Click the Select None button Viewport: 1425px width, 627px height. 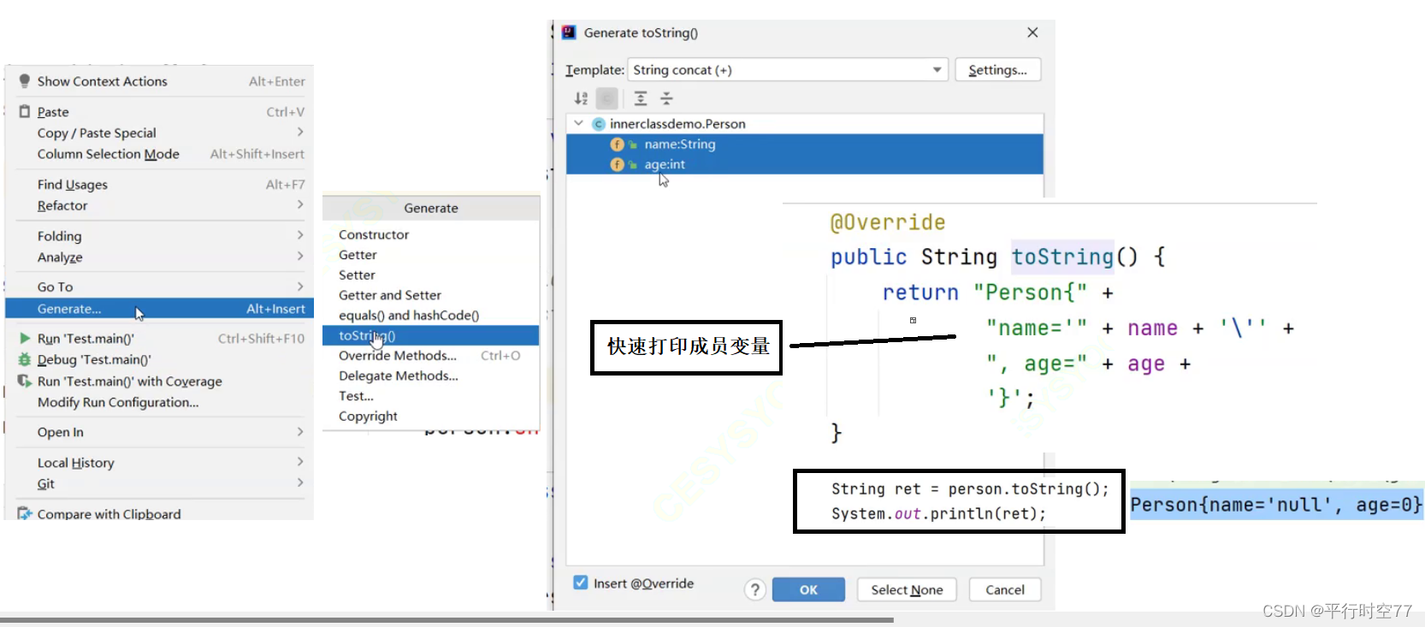coord(907,589)
